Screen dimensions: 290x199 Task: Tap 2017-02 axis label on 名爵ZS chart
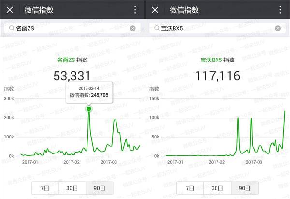(72, 162)
